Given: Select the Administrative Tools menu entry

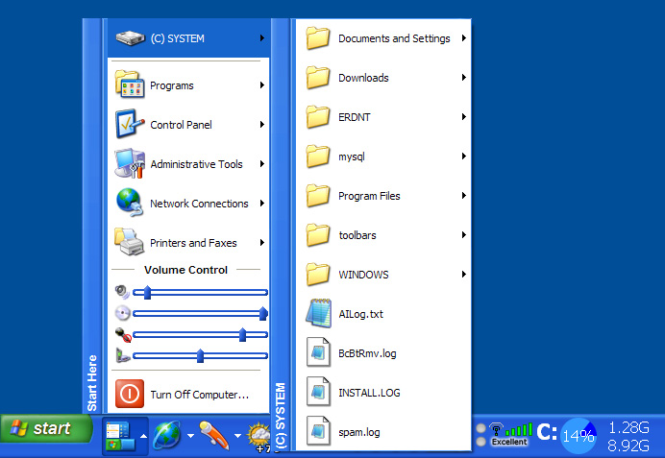Looking at the screenshot, I should pos(188,164).
